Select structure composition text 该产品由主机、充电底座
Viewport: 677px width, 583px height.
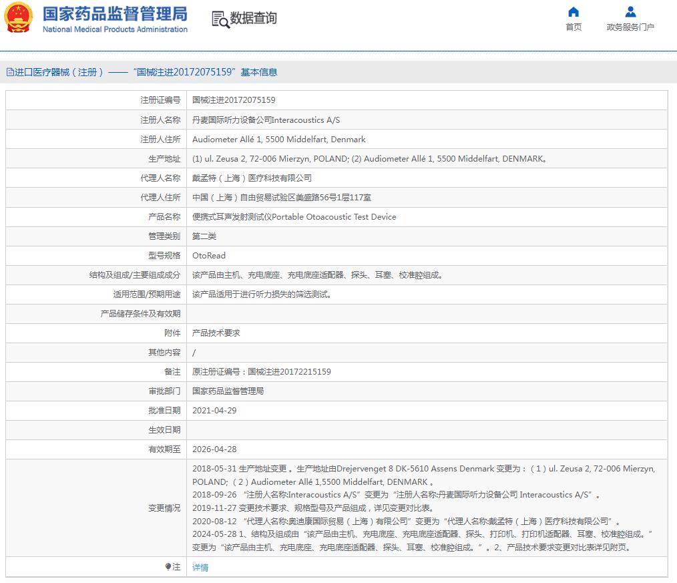317,275
